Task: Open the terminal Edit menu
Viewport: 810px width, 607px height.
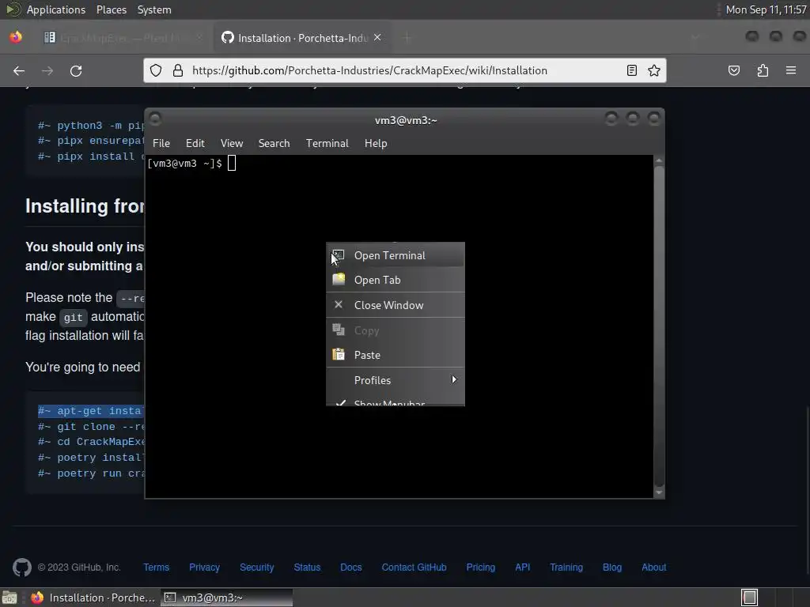Action: (x=195, y=144)
